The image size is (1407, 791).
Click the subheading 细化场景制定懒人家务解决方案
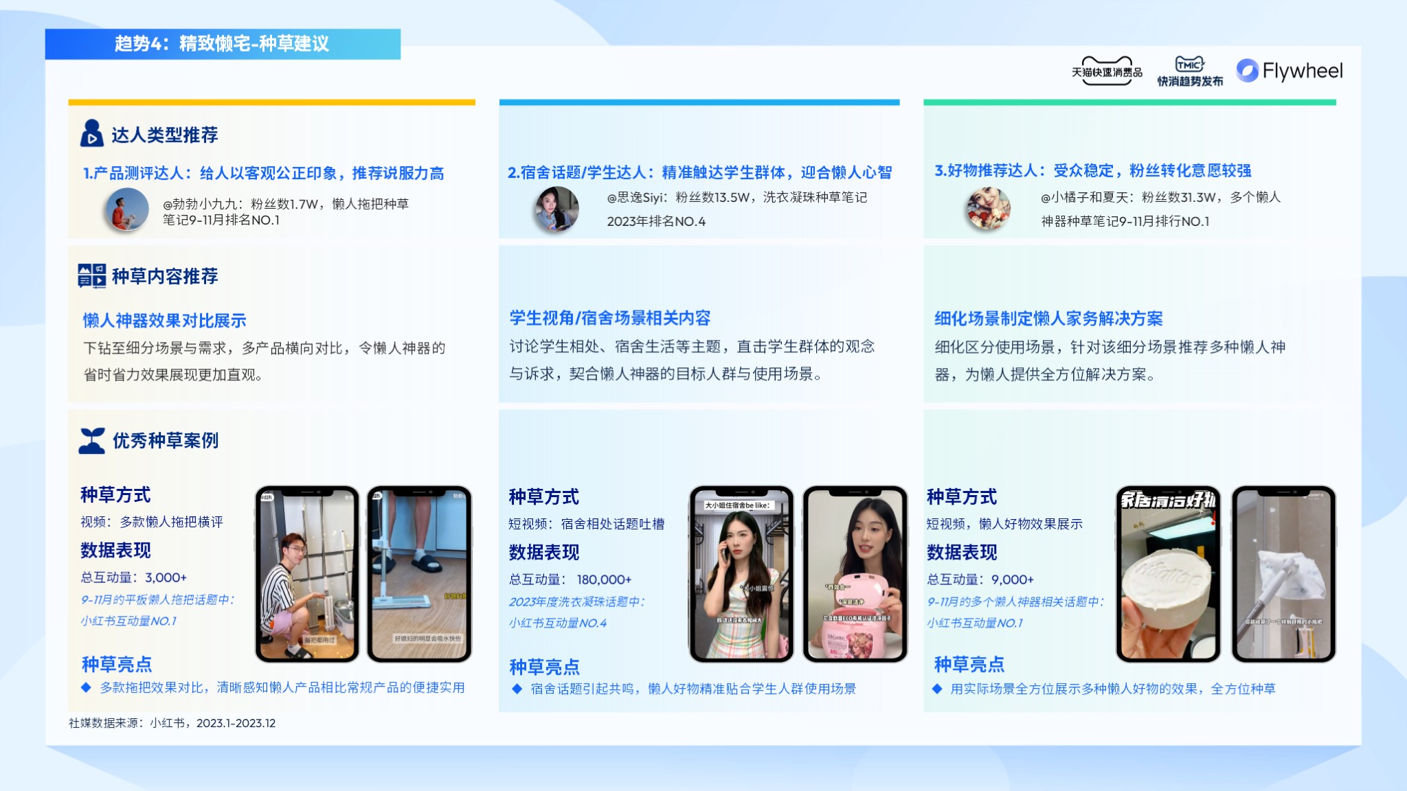point(1048,319)
